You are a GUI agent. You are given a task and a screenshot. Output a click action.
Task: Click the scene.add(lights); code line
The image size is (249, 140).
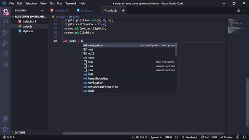[x=79, y=33]
